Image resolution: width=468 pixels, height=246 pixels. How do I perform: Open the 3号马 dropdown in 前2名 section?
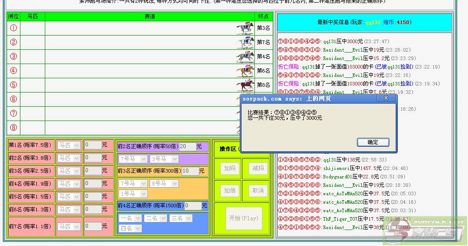click(164, 159)
